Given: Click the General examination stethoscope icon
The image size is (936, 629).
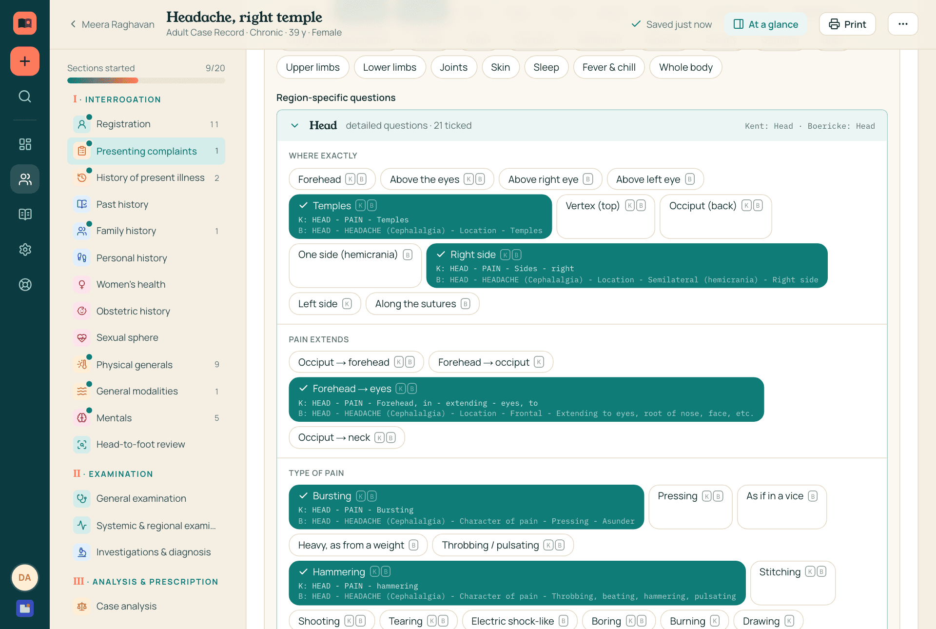Looking at the screenshot, I should (82, 498).
